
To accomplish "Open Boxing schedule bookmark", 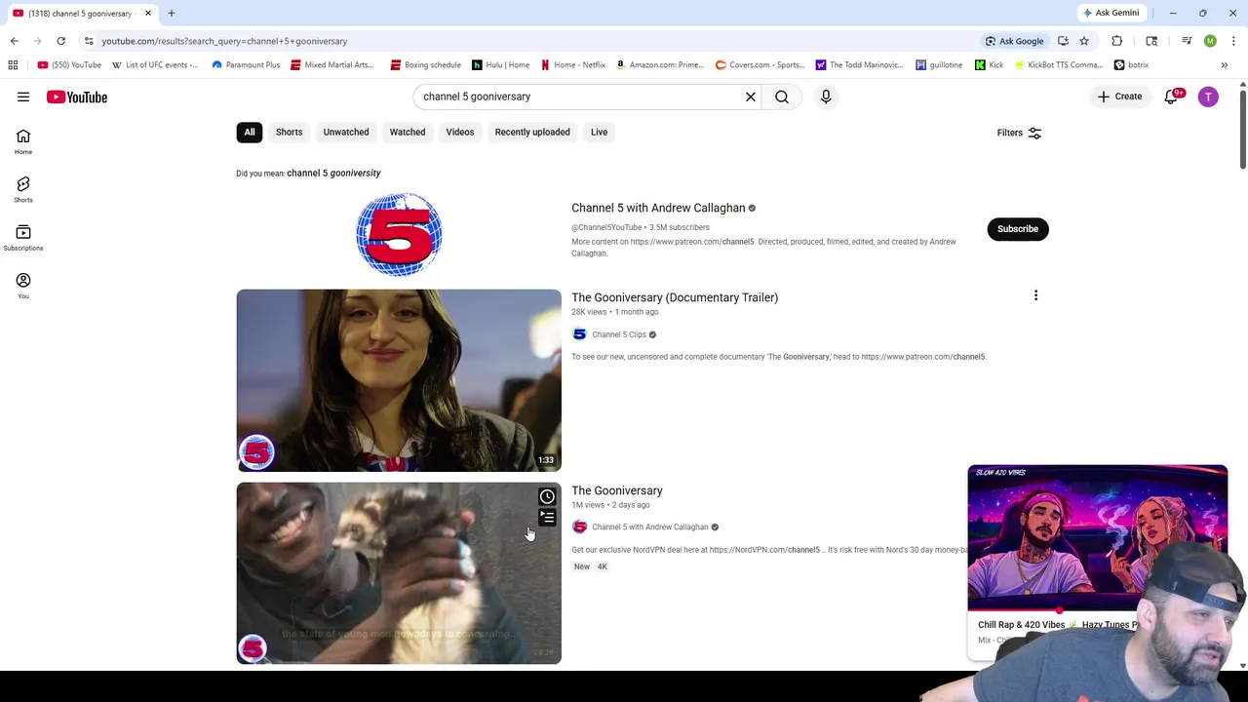I will 426,65.
